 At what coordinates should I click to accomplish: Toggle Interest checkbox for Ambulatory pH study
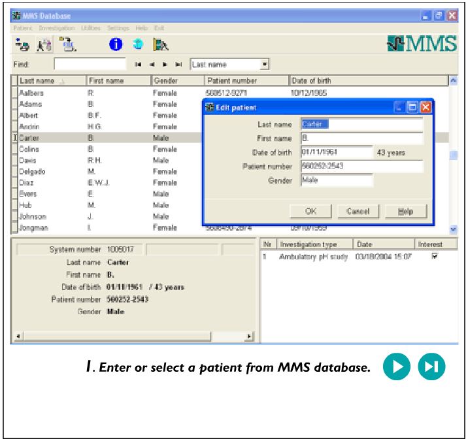[x=434, y=257]
